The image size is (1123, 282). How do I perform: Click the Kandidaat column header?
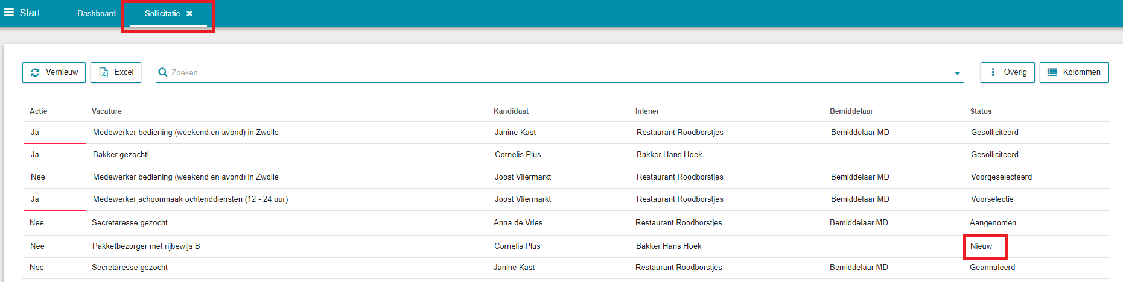click(511, 111)
